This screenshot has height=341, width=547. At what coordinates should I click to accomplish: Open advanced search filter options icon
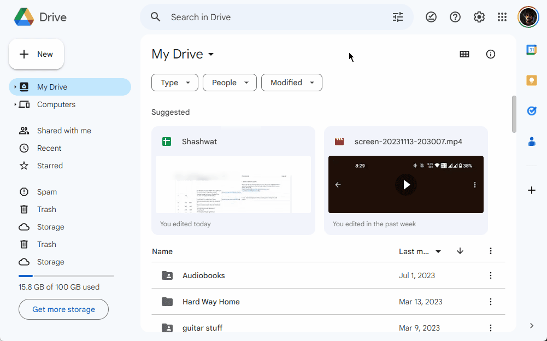pyautogui.click(x=398, y=17)
